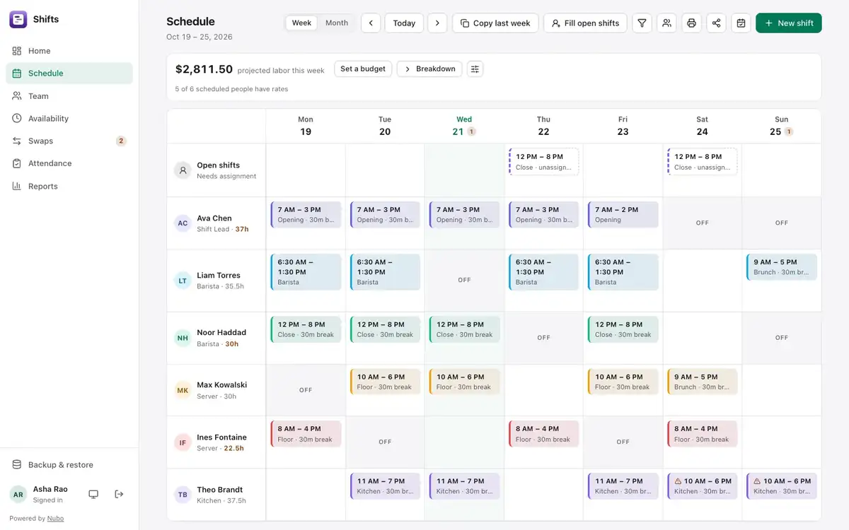
Task: Click Set a budget
Action: (x=363, y=69)
